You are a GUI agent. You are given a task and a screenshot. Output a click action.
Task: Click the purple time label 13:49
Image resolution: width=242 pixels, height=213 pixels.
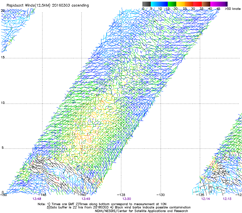point(86,199)
